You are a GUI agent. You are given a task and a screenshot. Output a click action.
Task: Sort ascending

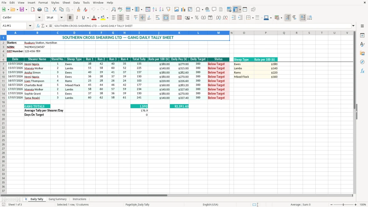155,10
